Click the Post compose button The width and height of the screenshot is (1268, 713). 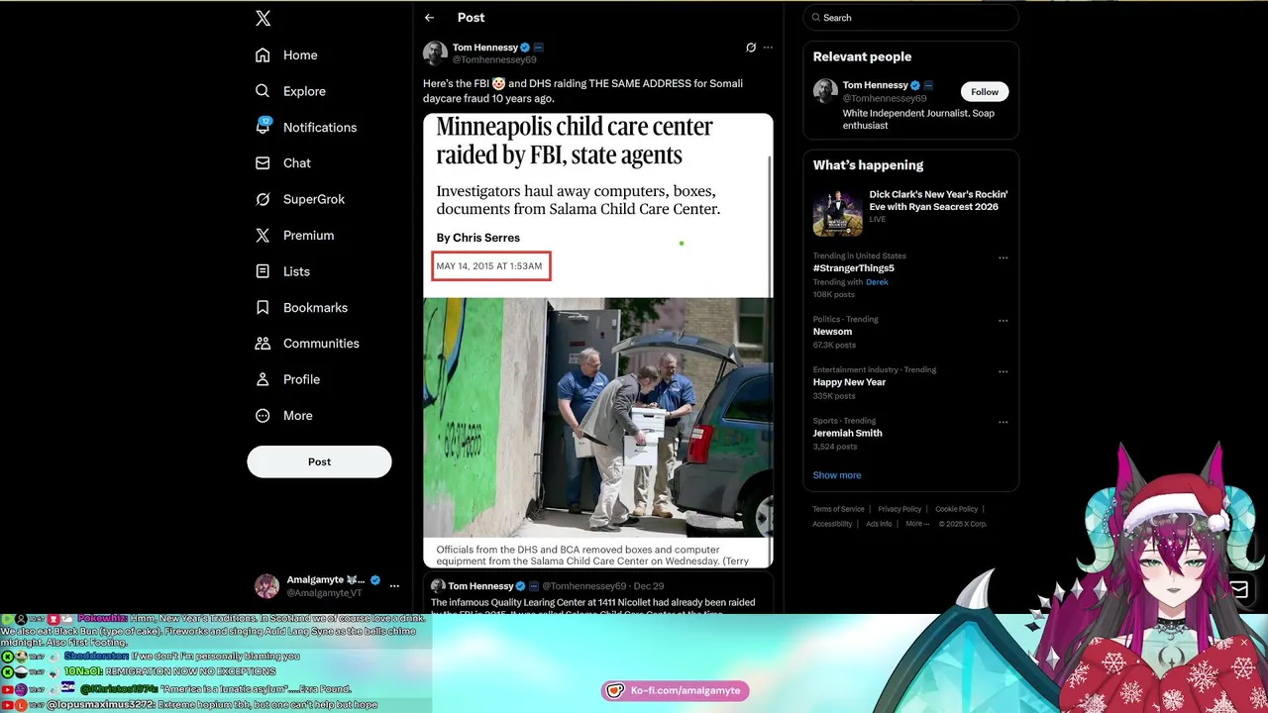click(319, 461)
